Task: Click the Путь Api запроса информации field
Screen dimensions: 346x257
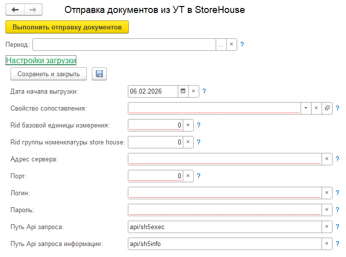Action: tap(225, 244)
